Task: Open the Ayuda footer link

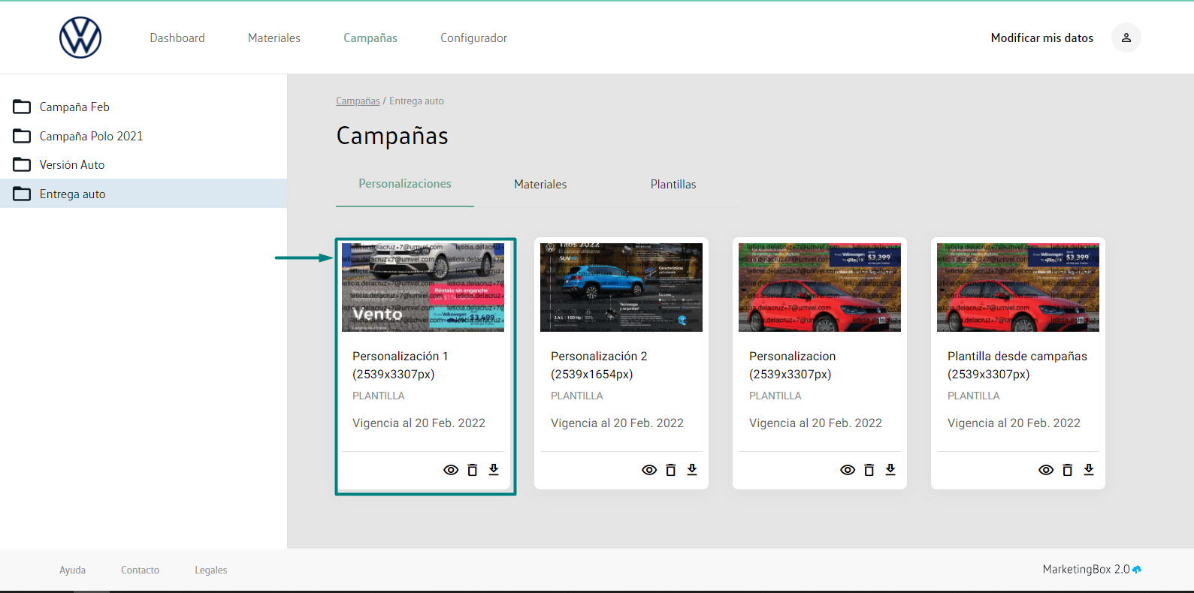Action: pyautogui.click(x=72, y=570)
